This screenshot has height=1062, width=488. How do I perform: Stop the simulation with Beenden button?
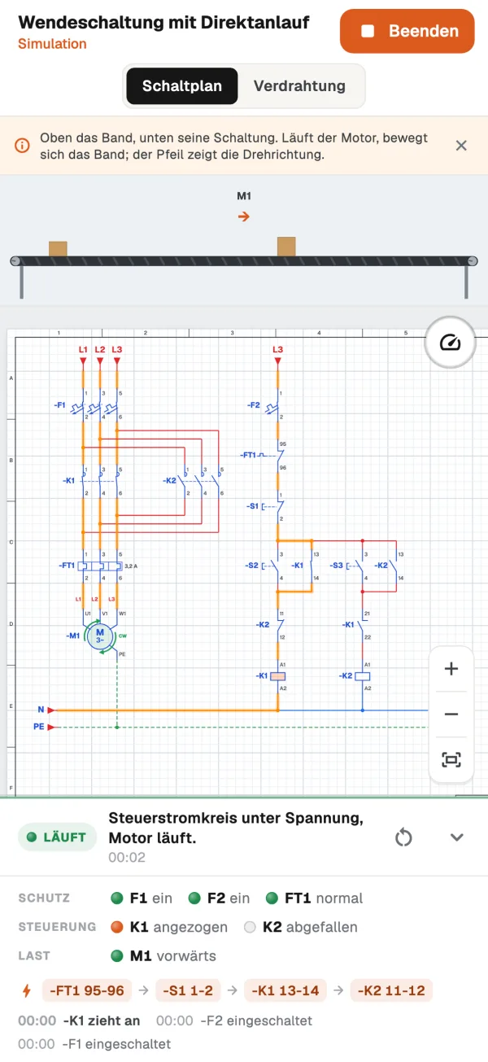pyautogui.click(x=407, y=31)
